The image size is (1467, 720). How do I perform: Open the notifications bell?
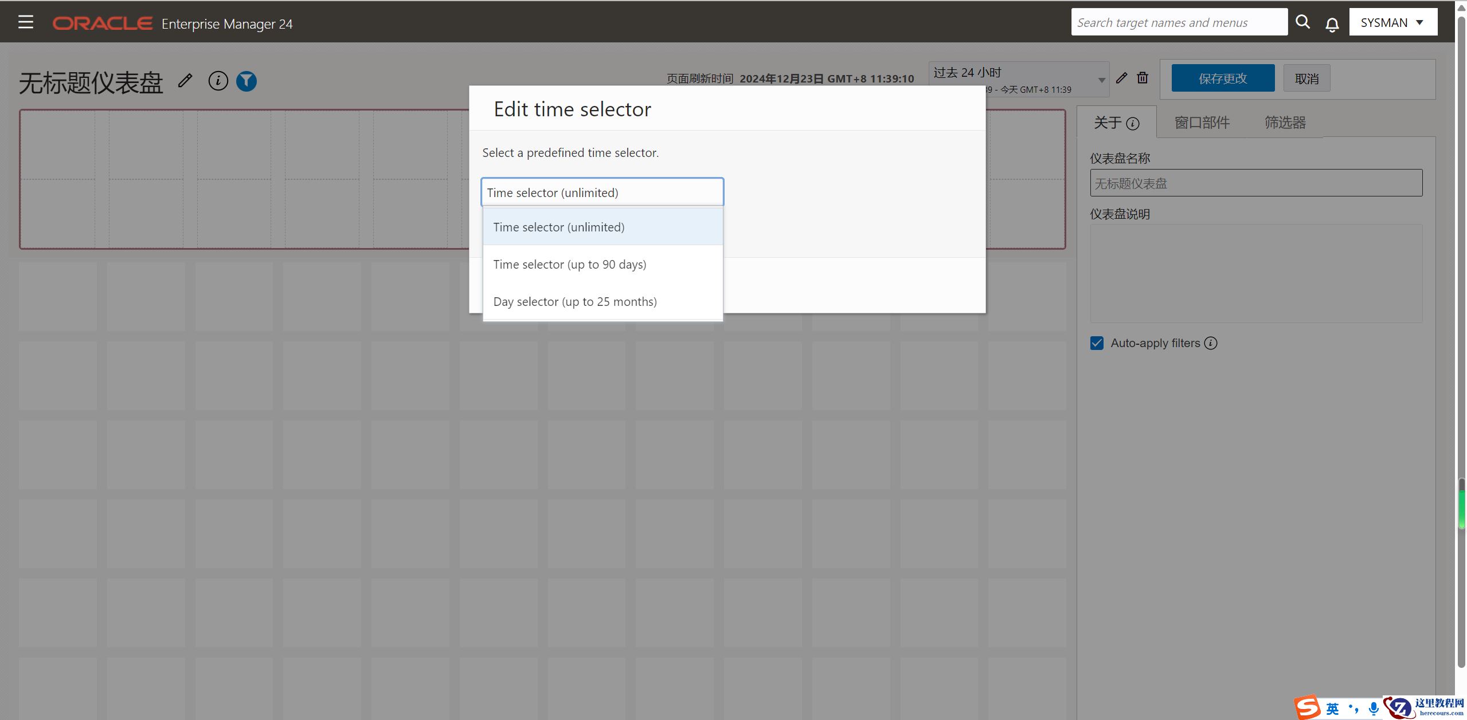[x=1332, y=24]
